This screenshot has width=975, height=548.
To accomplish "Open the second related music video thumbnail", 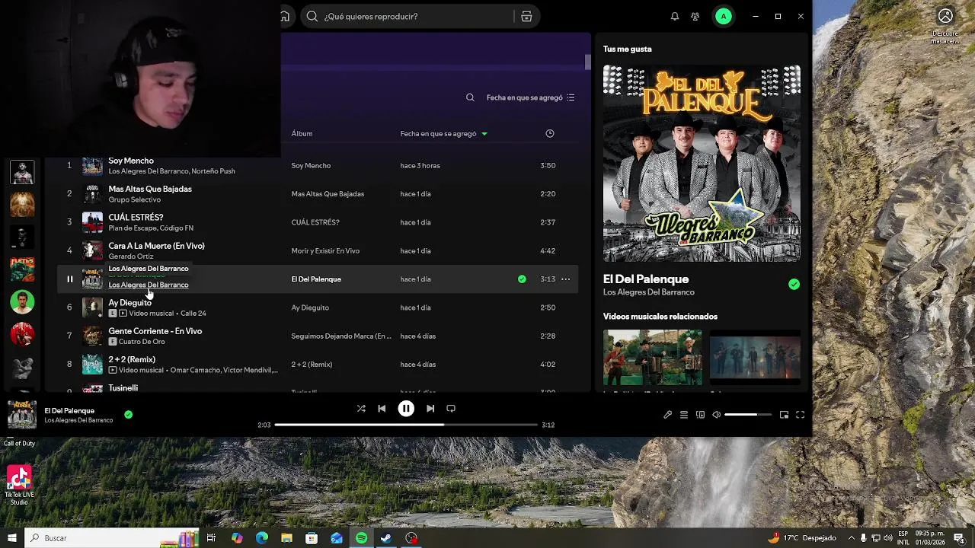I will (x=755, y=357).
